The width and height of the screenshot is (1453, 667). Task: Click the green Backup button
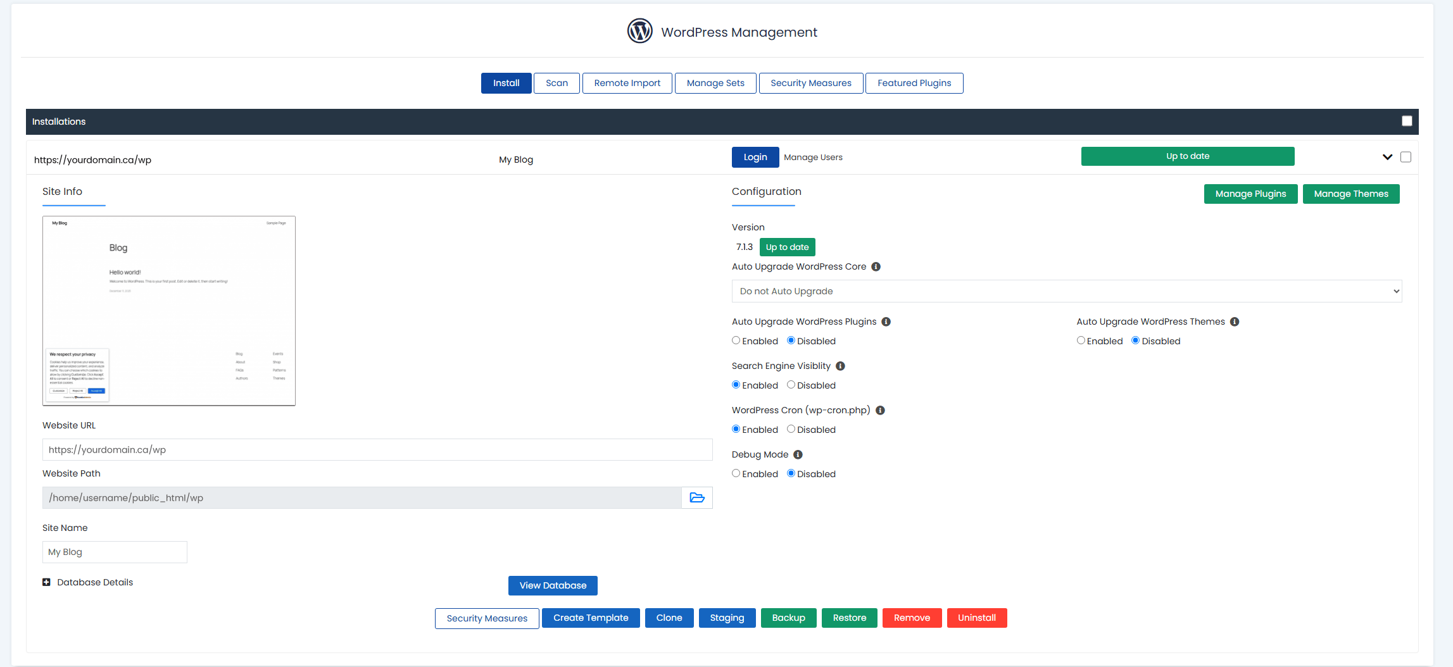(x=788, y=618)
